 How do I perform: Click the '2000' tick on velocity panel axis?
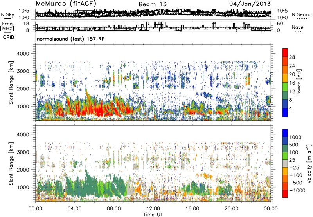[x=23, y=170]
